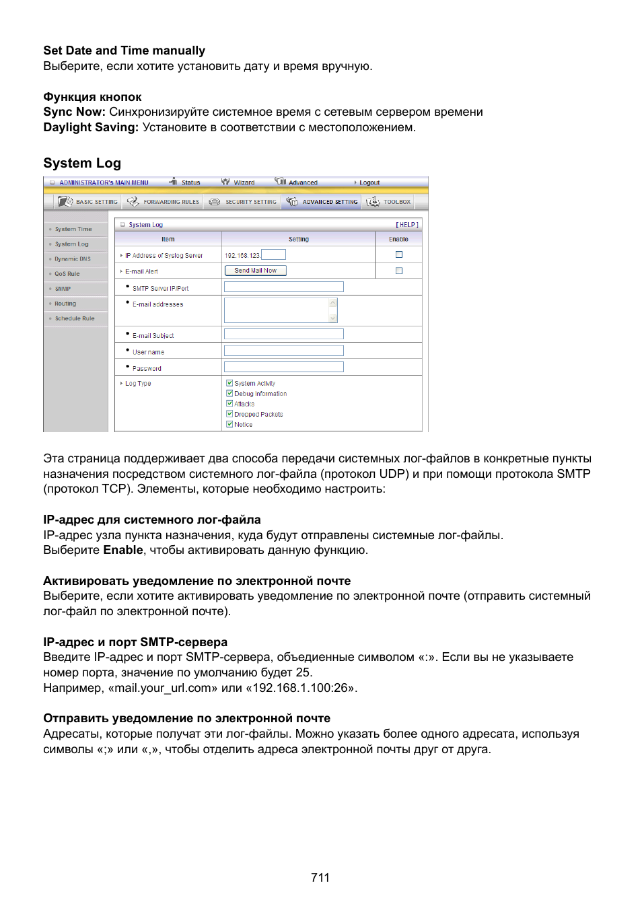Image resolution: width=642 pixels, height=910 pixels.
Task: Click the E-mail addresses scrollbar down arrow
Action: click(332, 318)
